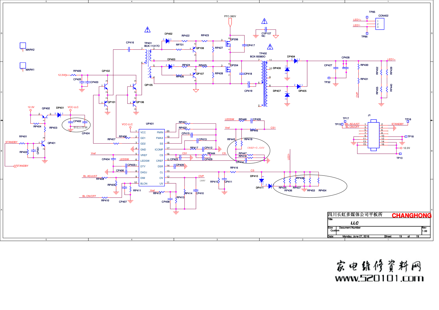Click the CREF=0.64V annotation
This screenshot has width=439, height=310.
[x=256, y=148]
